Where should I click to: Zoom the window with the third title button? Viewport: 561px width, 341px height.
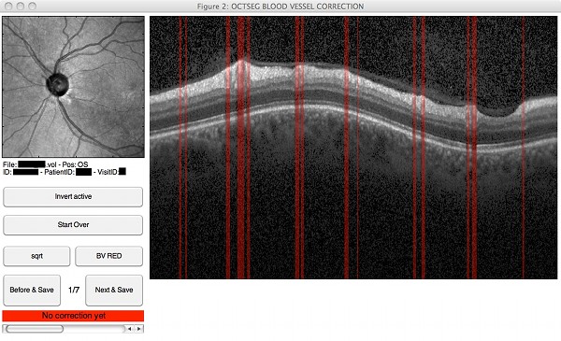coord(32,7)
